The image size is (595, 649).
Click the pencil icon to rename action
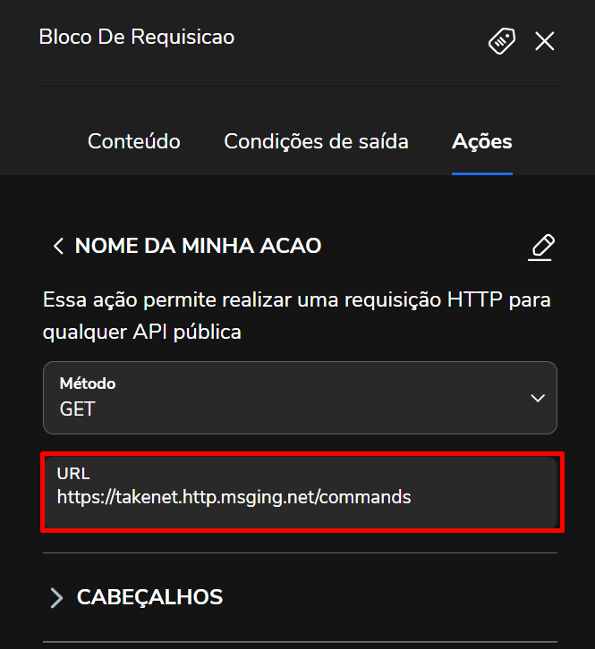(x=541, y=247)
